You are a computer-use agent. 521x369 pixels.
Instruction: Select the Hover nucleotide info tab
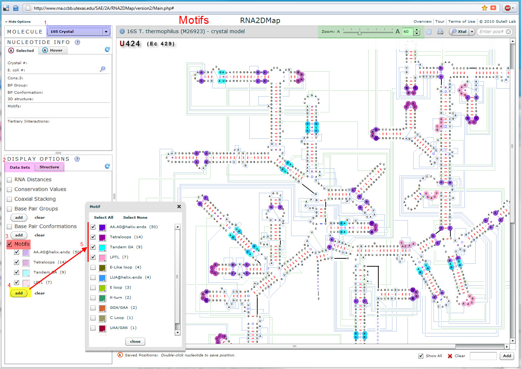(x=53, y=50)
